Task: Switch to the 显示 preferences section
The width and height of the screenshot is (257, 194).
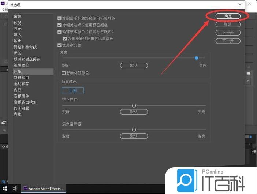Action: coord(18,29)
